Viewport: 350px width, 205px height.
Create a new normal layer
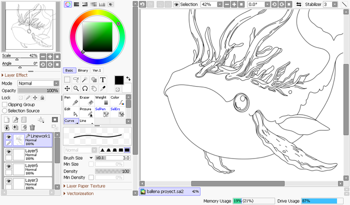pos(7,120)
